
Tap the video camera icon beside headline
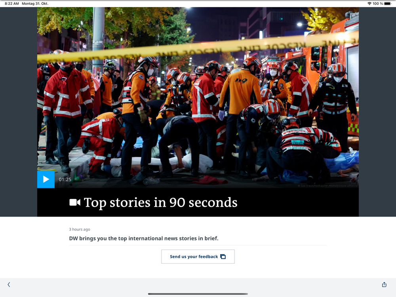(75, 202)
